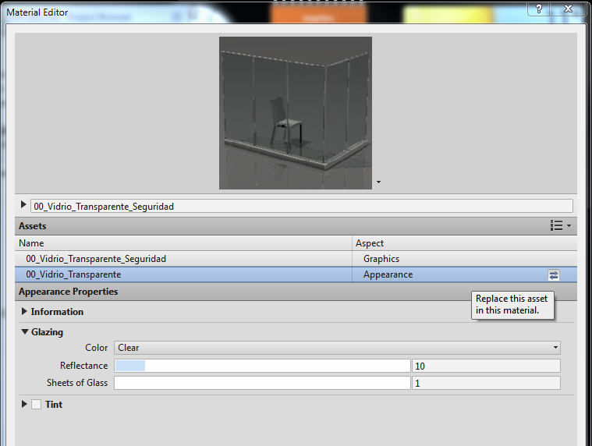Screen dimensions: 592x446
Task: Close the Material Editor dialog
Action: 568,9
